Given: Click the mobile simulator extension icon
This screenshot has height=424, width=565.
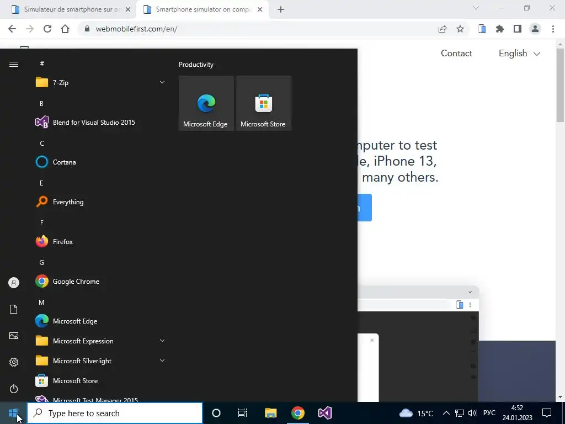Looking at the screenshot, I should [x=482, y=29].
